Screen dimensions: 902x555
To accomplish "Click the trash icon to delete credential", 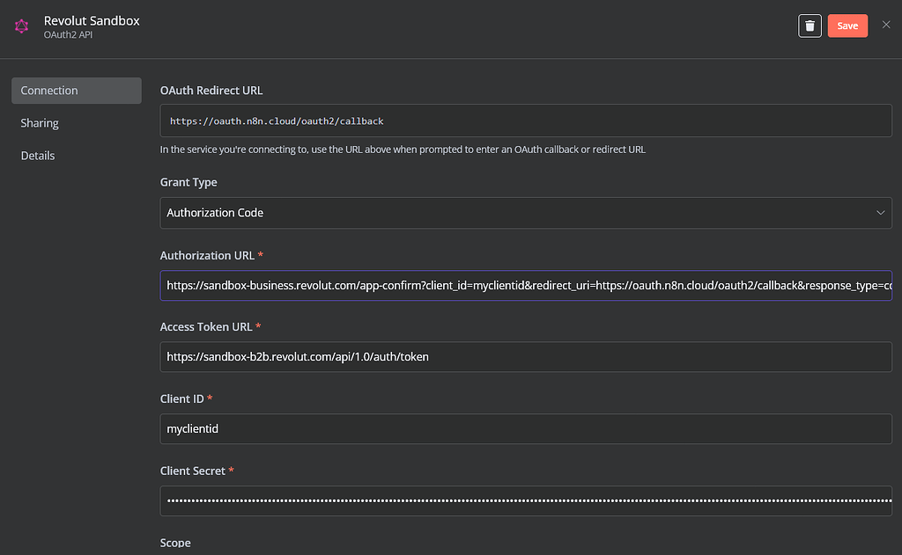I will click(810, 26).
